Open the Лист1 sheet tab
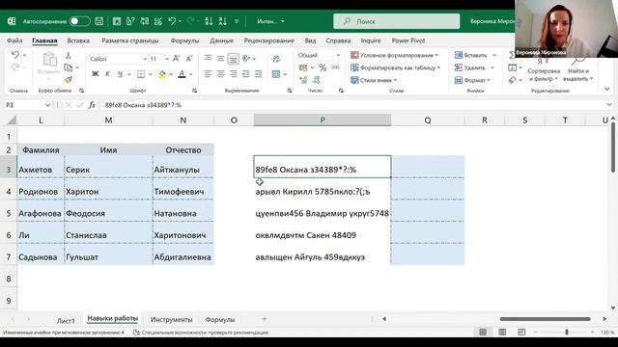Screen dimensions: 618x347 pos(66,321)
